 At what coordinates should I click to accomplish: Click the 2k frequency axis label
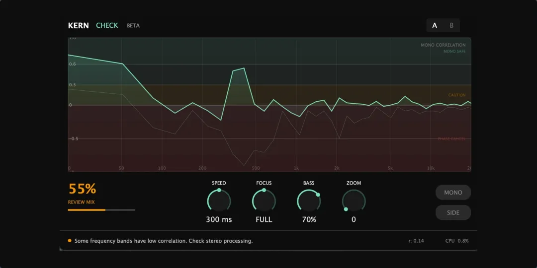click(x=337, y=168)
